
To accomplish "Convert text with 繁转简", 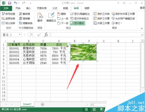I will [x=25, y=14].
